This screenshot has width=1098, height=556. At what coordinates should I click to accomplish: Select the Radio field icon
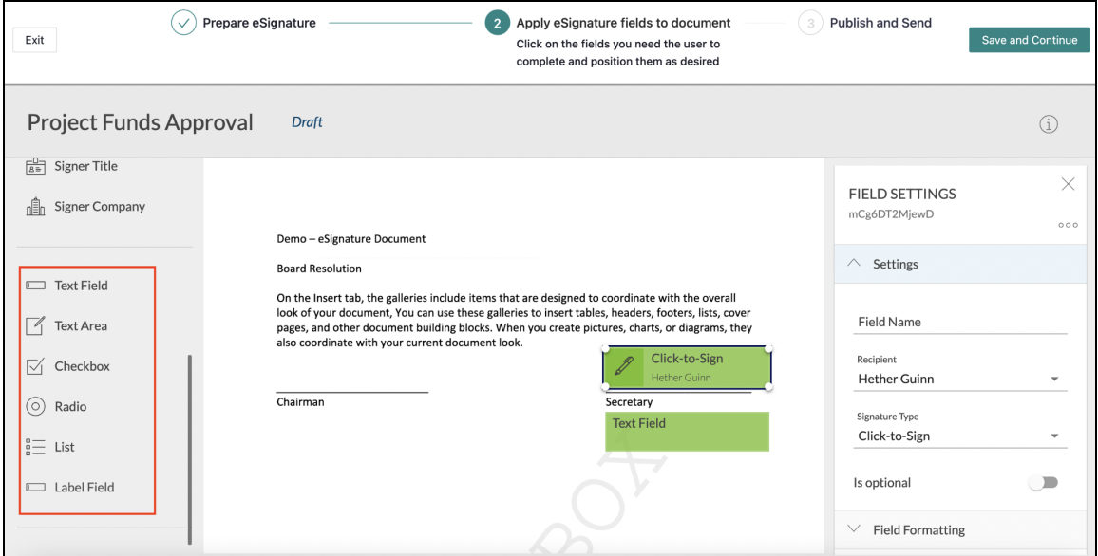35,406
